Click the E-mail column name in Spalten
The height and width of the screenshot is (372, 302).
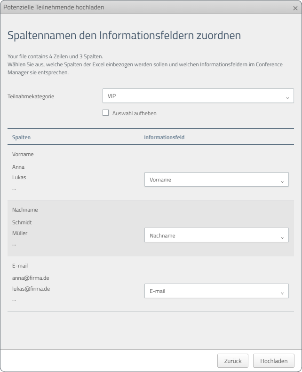pyautogui.click(x=20, y=266)
